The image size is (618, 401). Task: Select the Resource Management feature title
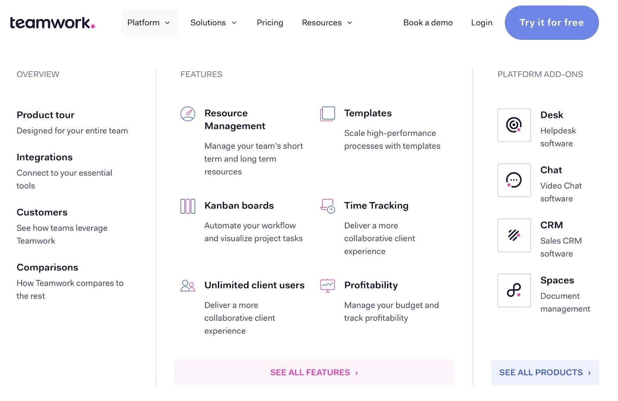(x=235, y=119)
